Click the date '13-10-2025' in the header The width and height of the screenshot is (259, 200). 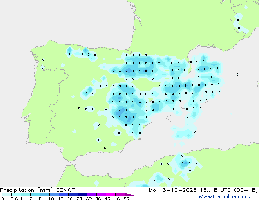(178, 190)
